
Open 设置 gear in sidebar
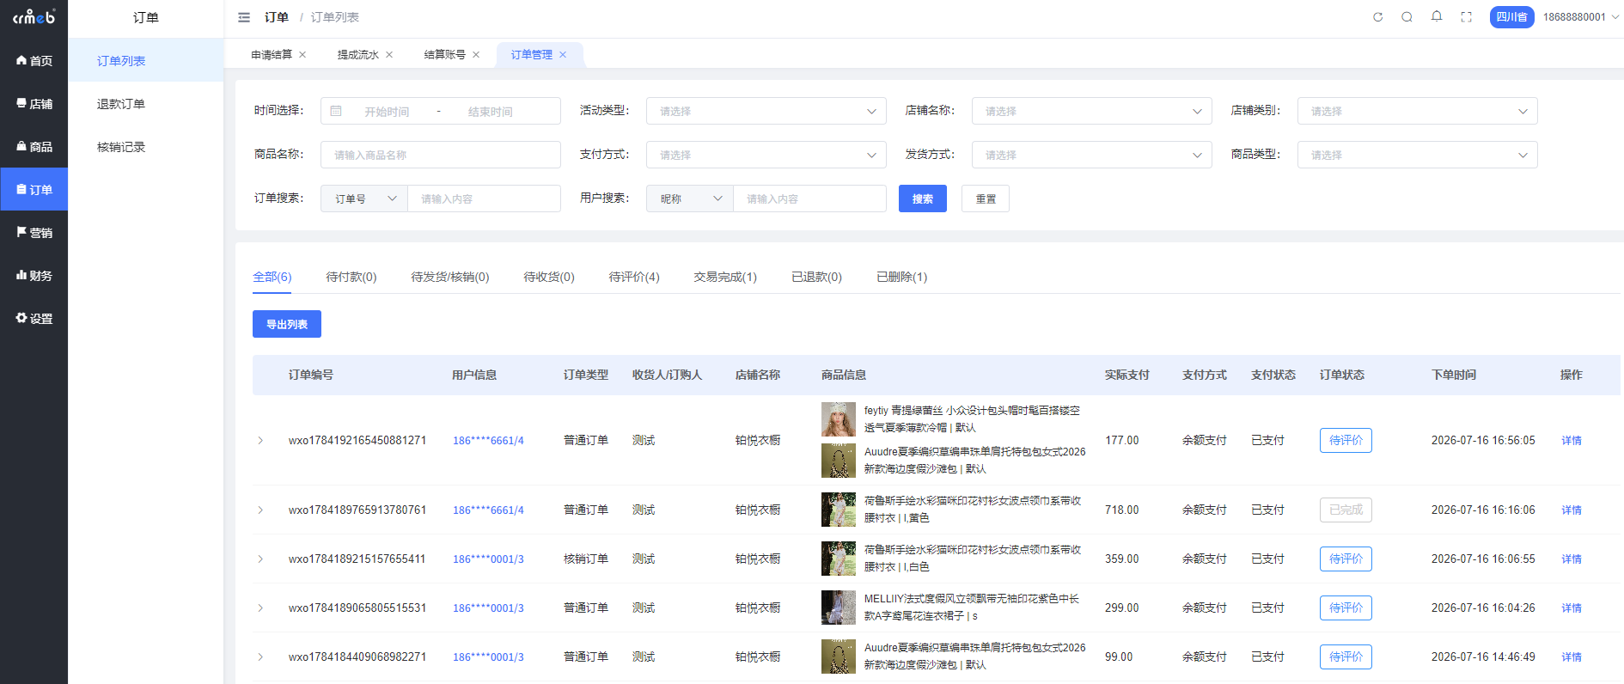coord(34,318)
